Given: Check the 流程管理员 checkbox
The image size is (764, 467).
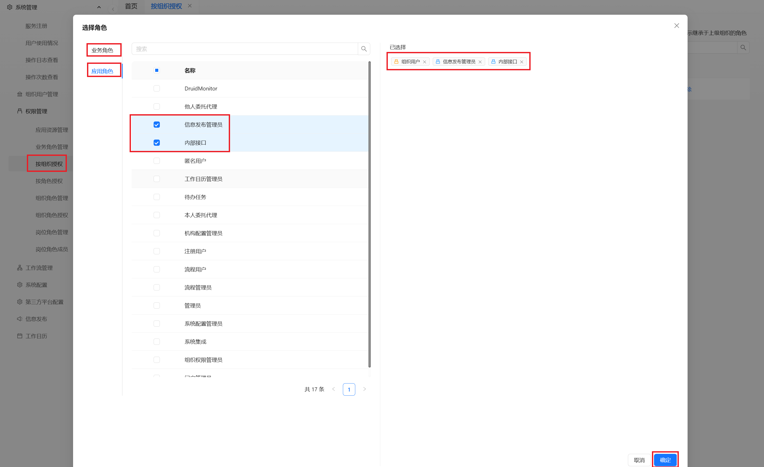Looking at the screenshot, I should [x=156, y=288].
